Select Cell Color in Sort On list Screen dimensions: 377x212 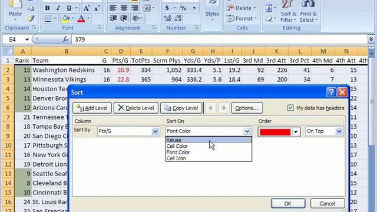click(x=209, y=146)
